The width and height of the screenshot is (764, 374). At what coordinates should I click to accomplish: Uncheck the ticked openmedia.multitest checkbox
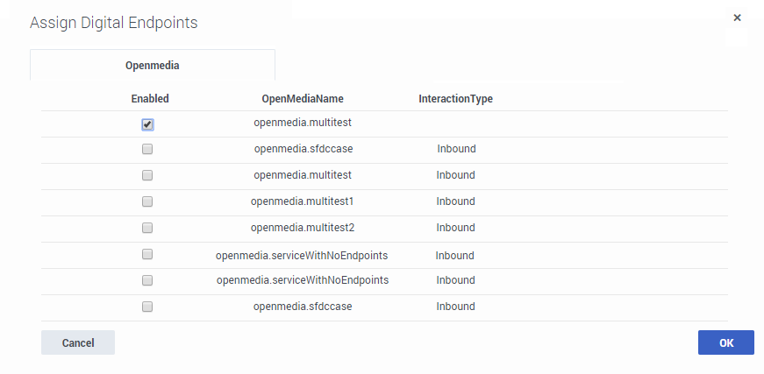pos(147,124)
